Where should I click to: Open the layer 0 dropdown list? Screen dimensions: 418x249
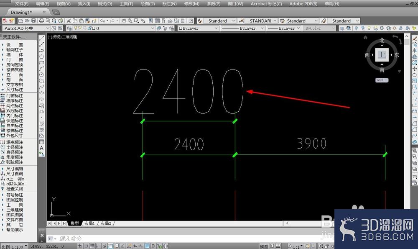(153, 28)
